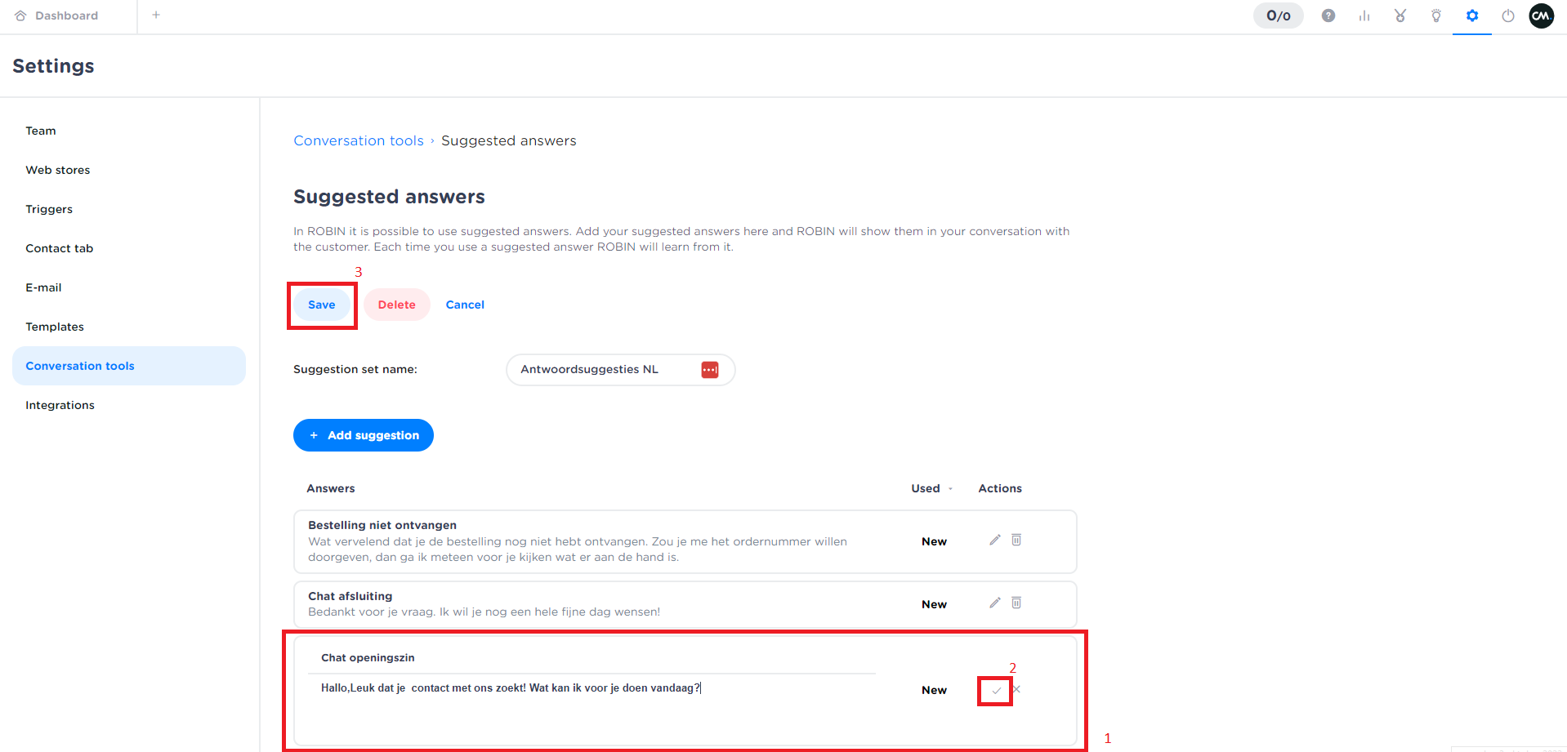Discard the 'Chat openingszin' edit with X

(x=1016, y=689)
